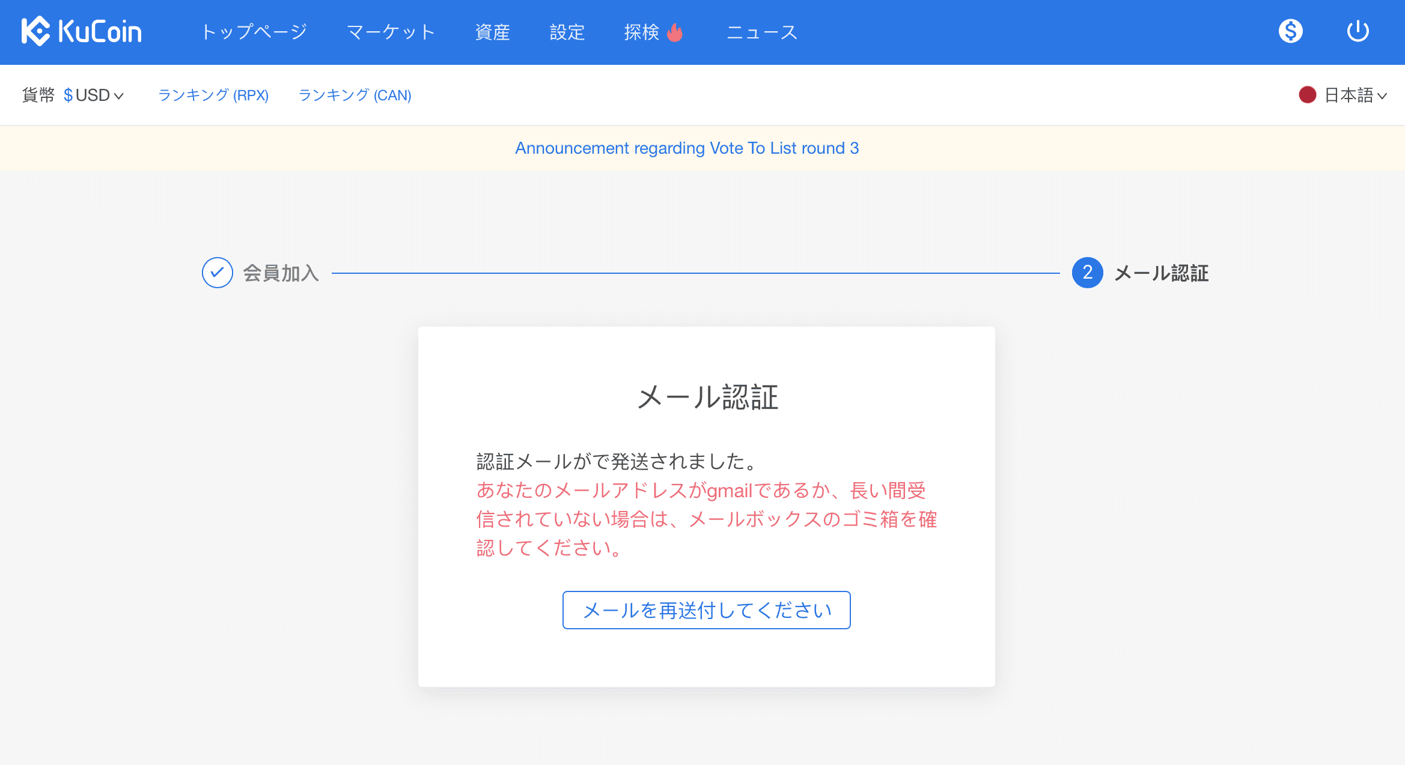
Task: Click the power logout icon
Action: coord(1358,31)
